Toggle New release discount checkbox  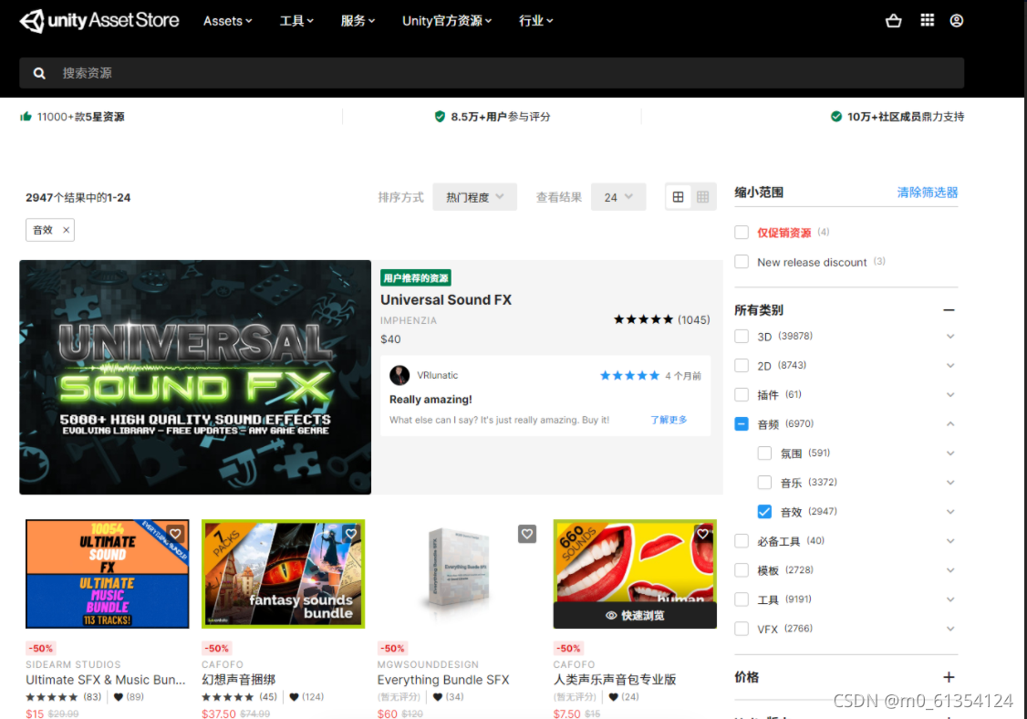tap(742, 262)
